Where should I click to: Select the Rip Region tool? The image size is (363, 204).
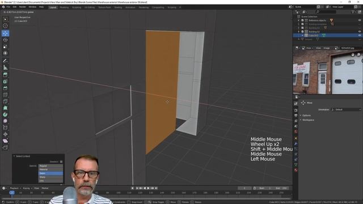point(5,147)
